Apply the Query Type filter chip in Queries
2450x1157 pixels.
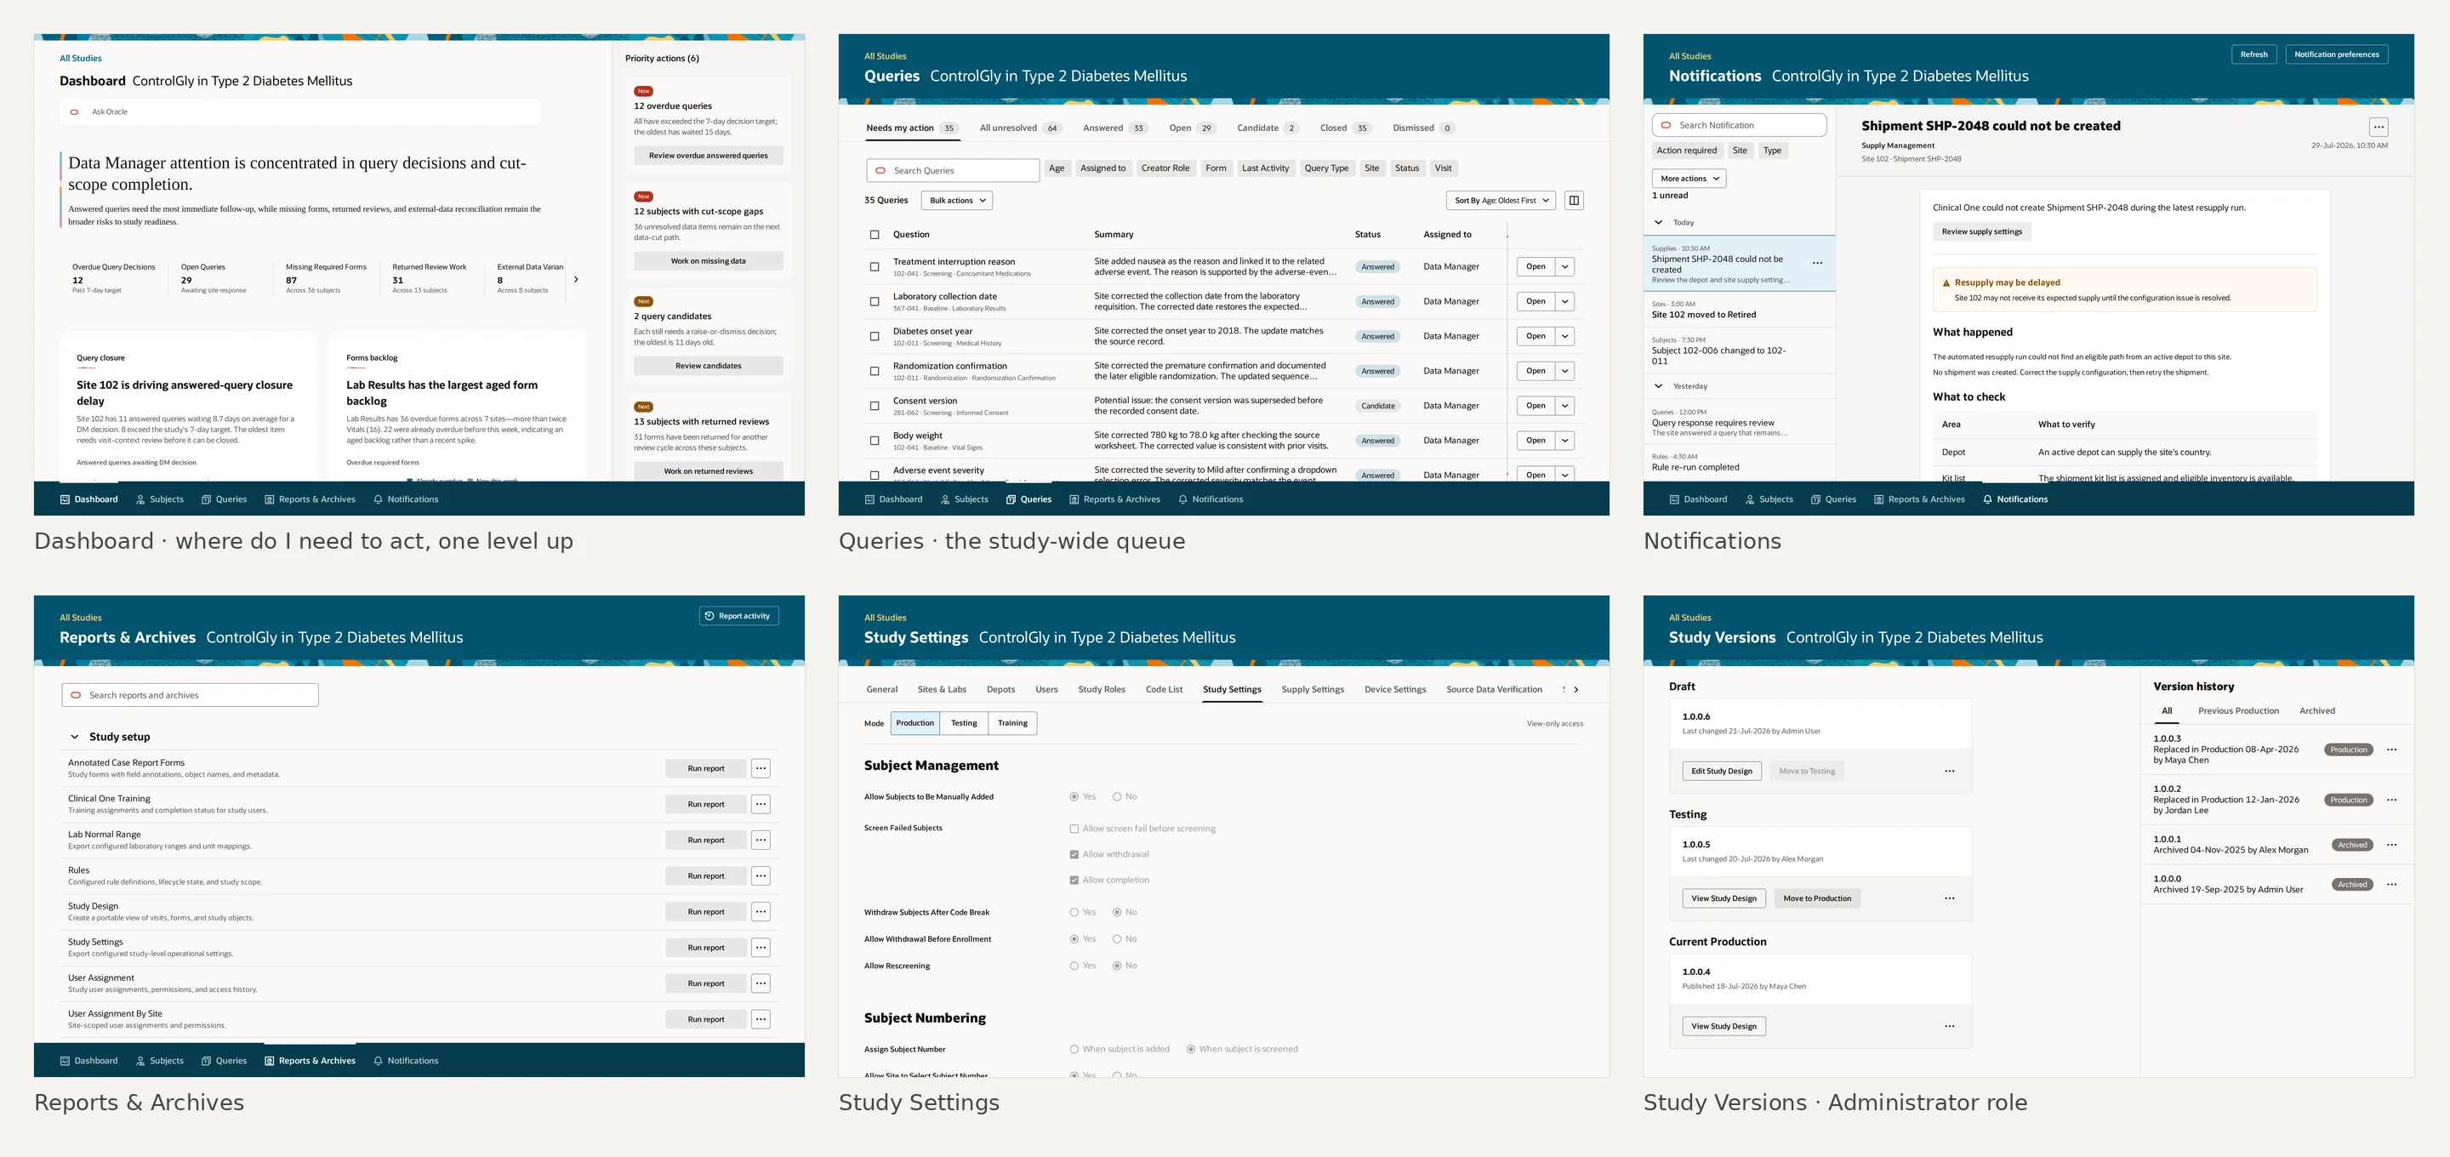tap(1326, 168)
